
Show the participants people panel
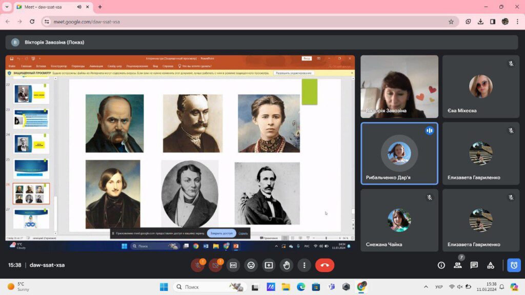tap(458, 265)
